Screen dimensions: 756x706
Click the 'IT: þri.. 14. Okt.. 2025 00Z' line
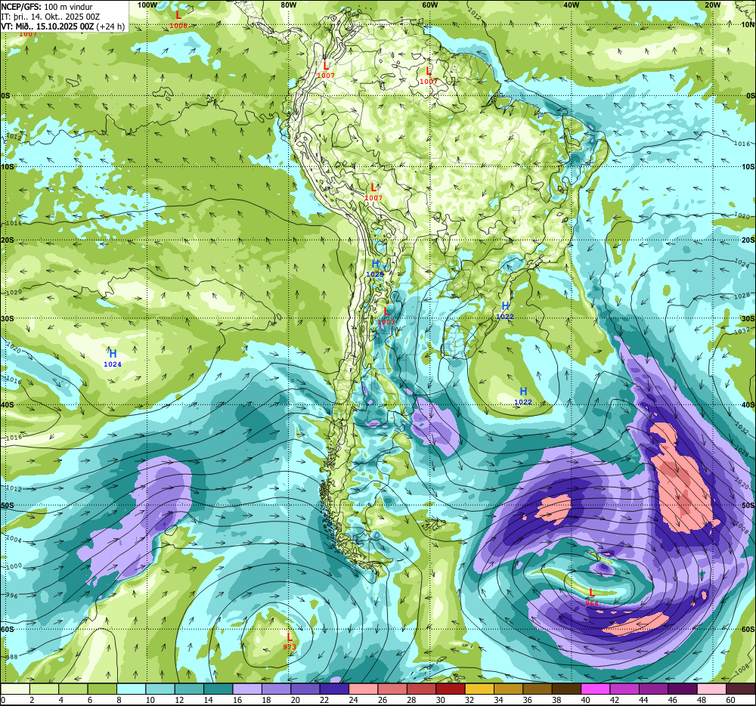coord(50,17)
